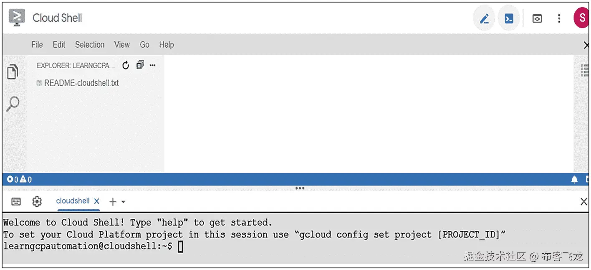This screenshot has height=270, width=591.
Task: Toggle the terminal button in header
Action: click(x=509, y=19)
